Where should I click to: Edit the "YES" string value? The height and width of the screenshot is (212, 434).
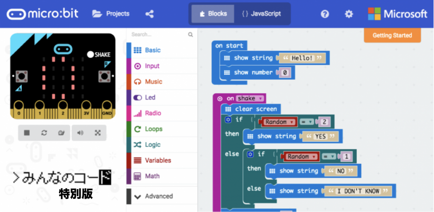point(320,136)
